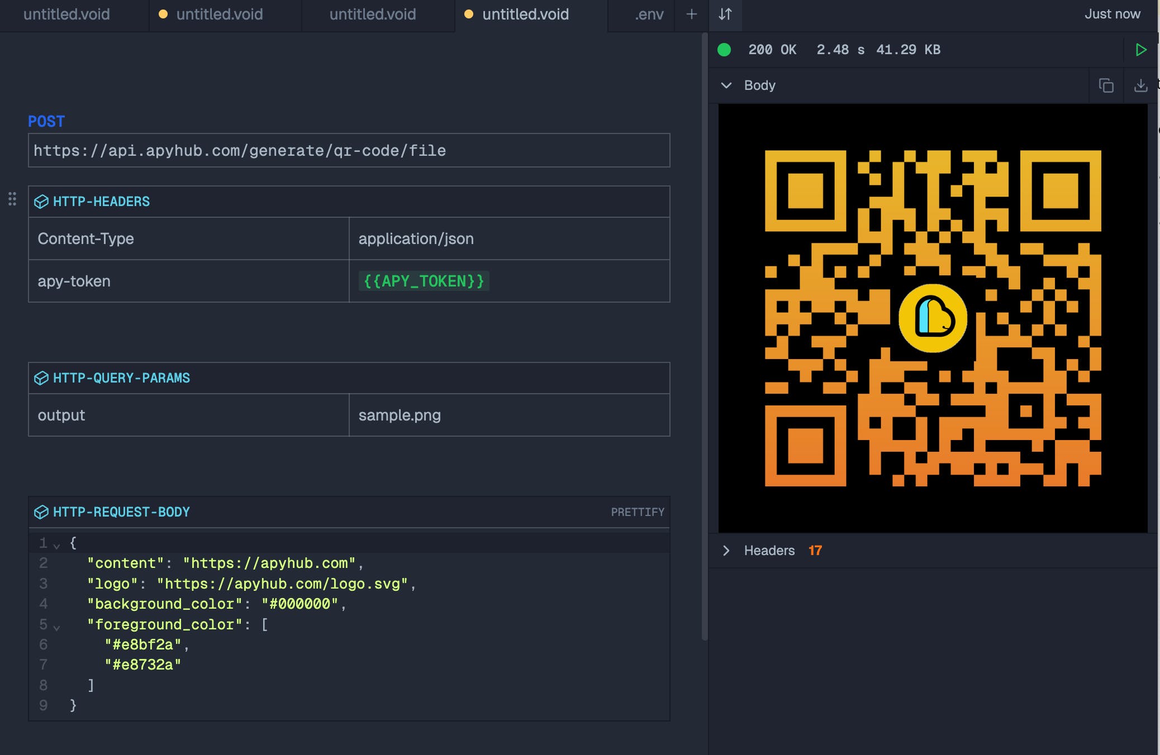Add a new tab with plus icon

pos(691,15)
